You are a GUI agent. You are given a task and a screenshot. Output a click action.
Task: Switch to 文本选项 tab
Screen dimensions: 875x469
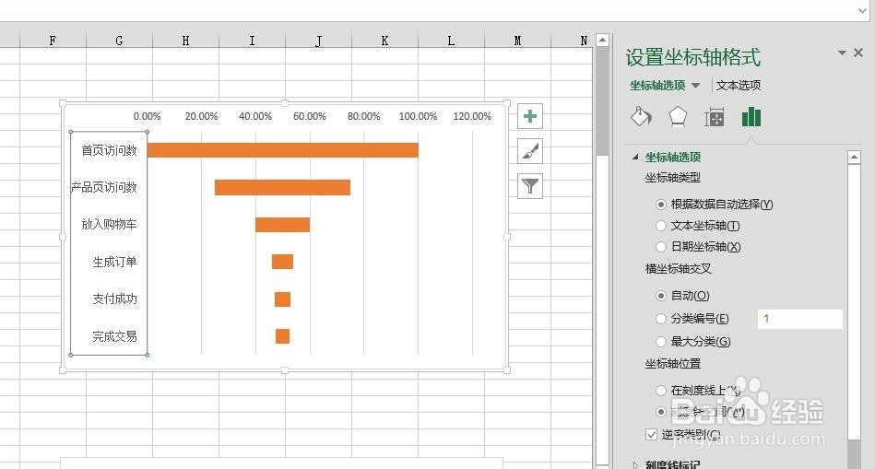pyautogui.click(x=739, y=86)
